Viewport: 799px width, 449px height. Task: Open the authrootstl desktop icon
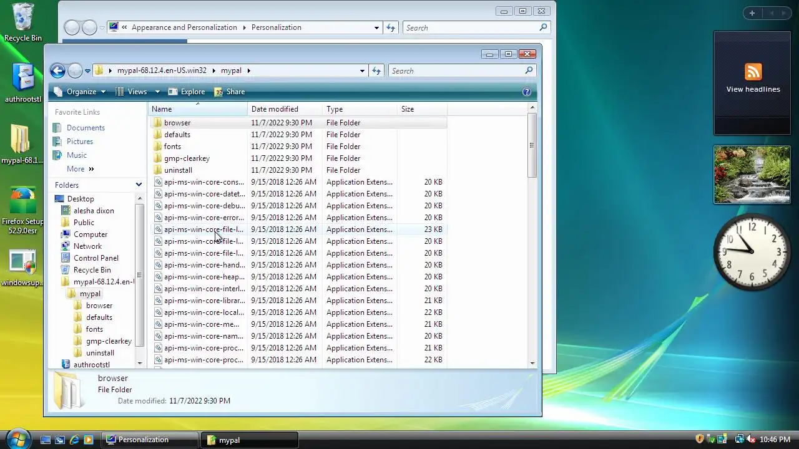point(23,83)
